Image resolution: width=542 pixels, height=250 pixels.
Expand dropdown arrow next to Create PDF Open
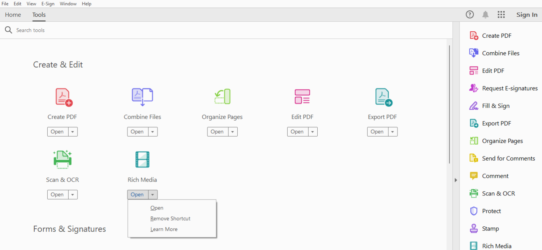pyautogui.click(x=73, y=132)
